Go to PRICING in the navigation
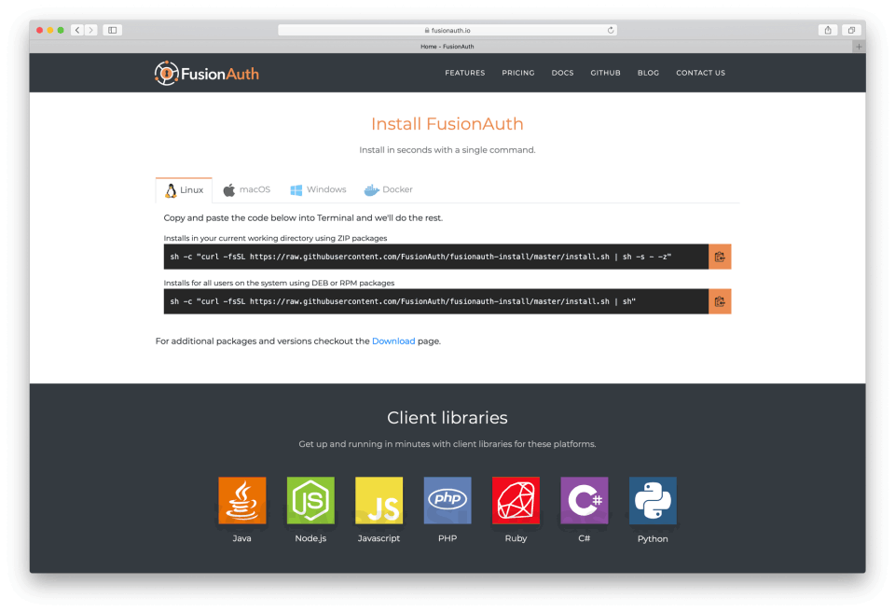Viewport: 895px width, 612px height. pos(518,73)
